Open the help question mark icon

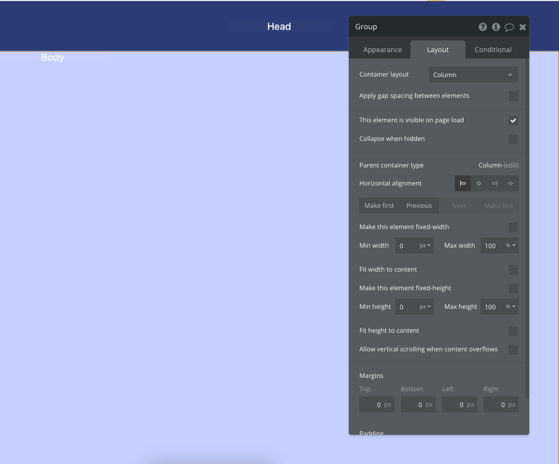(483, 27)
